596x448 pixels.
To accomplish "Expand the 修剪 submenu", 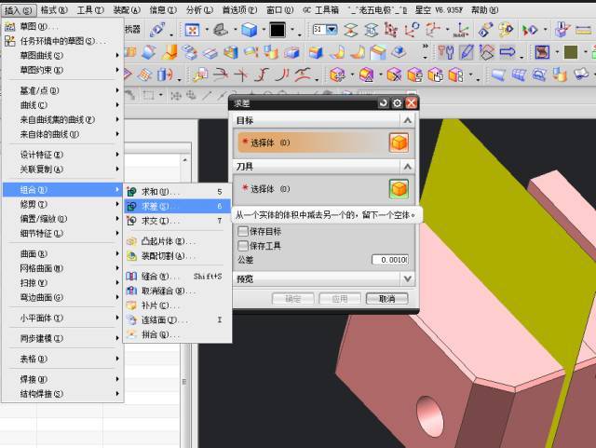I will coord(62,204).
